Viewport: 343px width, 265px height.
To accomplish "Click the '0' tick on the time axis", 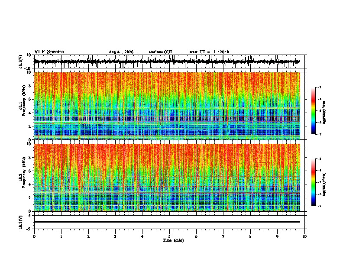I will [34, 236].
